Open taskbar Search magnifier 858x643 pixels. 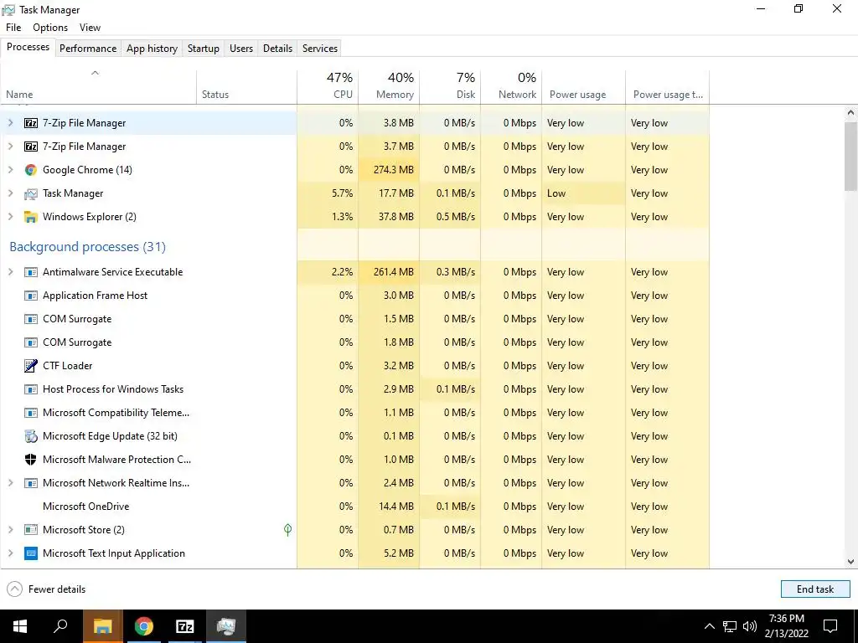coord(60,626)
